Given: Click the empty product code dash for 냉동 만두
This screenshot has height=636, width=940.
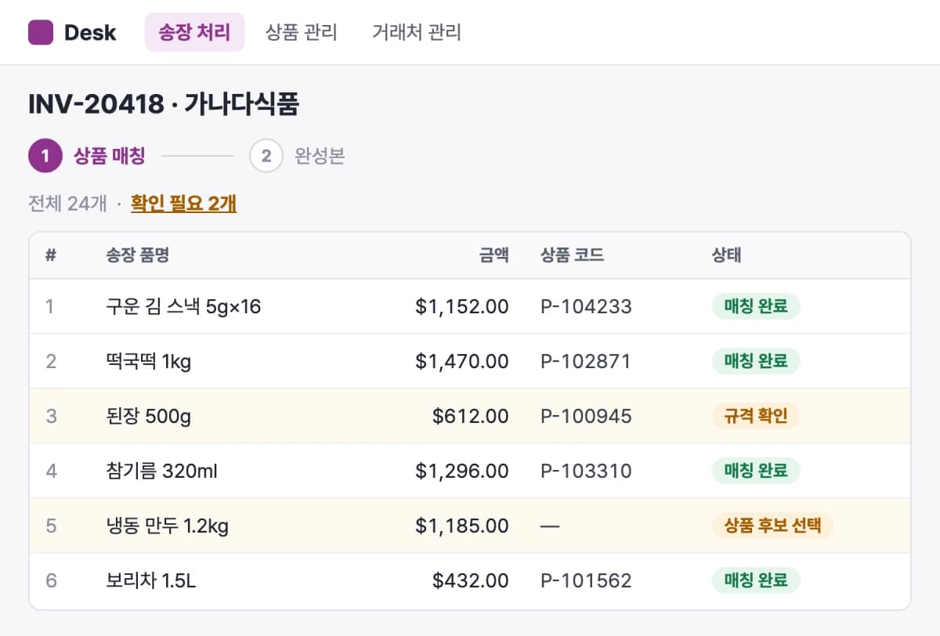Looking at the screenshot, I should pos(550,526).
